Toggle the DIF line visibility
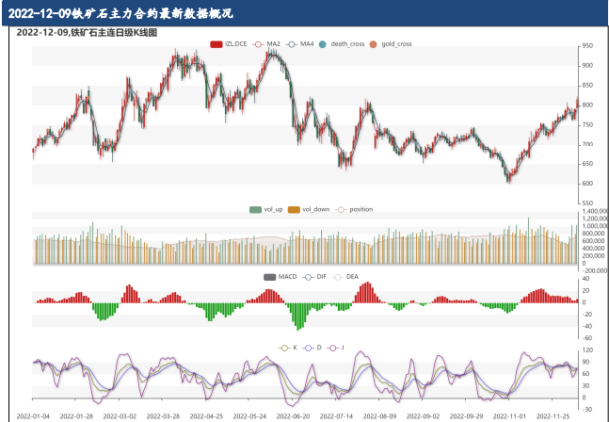The width and height of the screenshot is (609, 422). click(x=308, y=277)
